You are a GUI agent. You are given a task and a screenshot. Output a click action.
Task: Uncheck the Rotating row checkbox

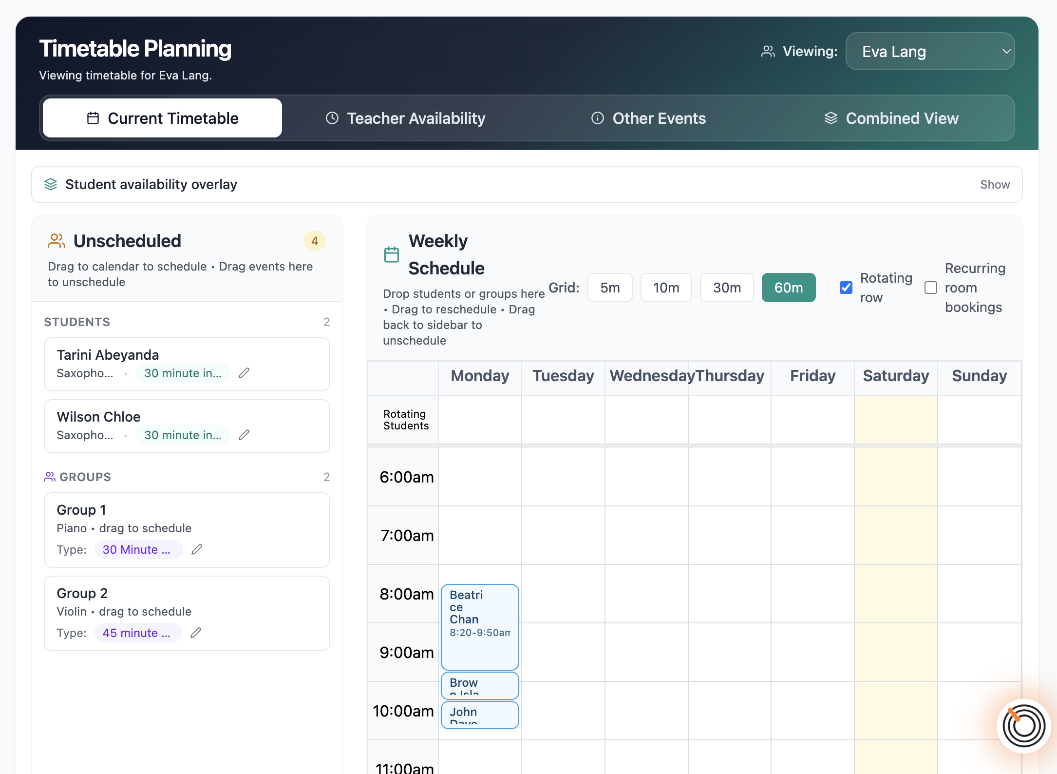point(846,288)
